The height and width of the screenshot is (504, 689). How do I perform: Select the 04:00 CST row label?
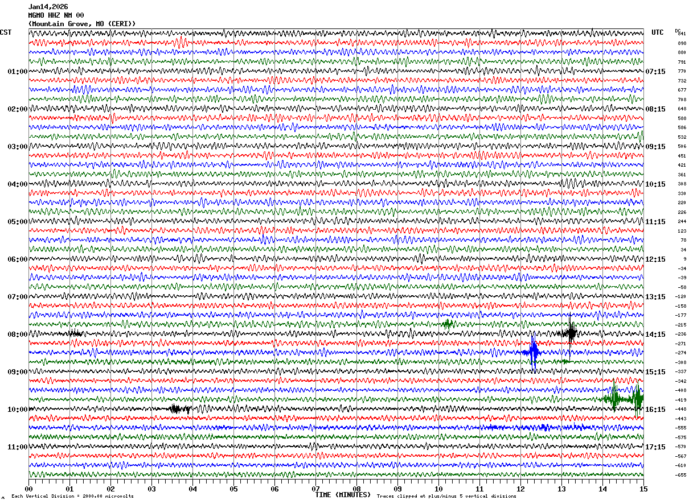tap(17, 184)
